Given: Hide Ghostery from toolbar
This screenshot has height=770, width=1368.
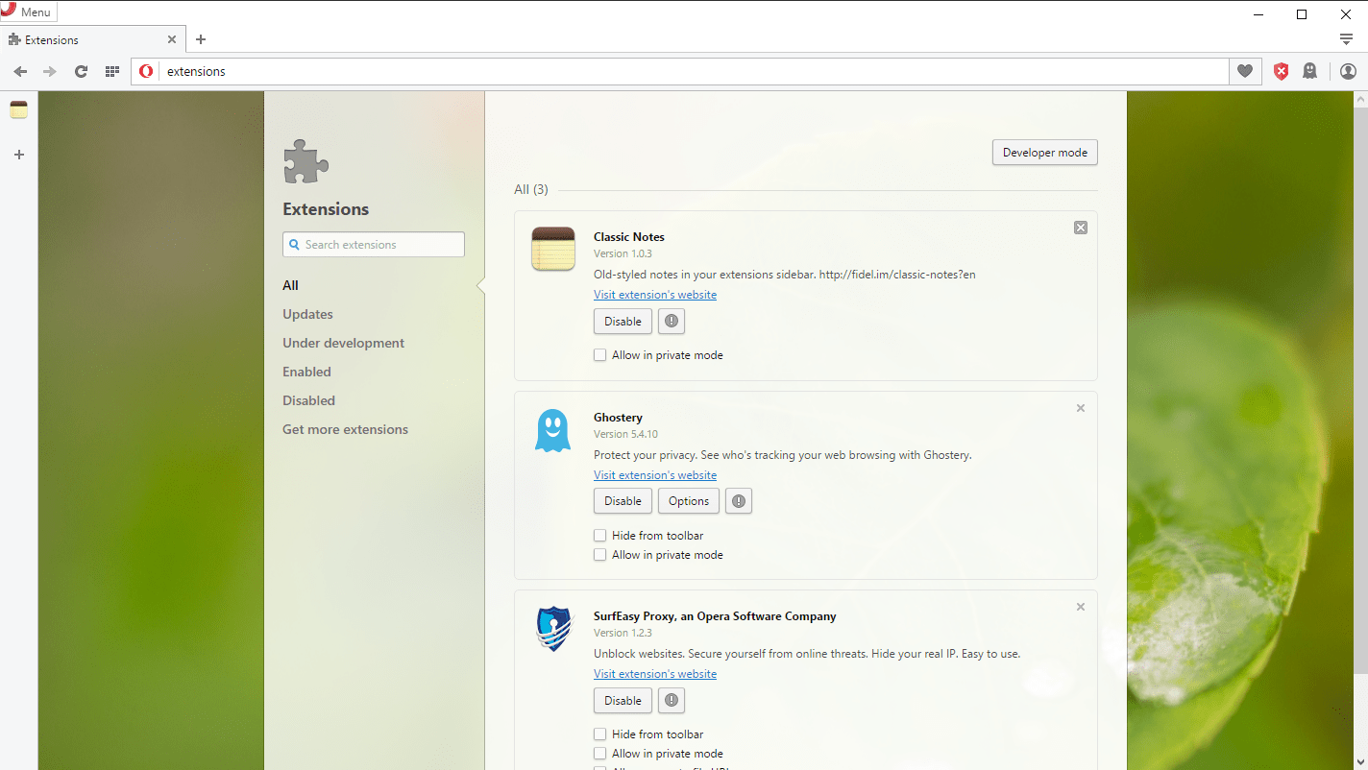Looking at the screenshot, I should (x=599, y=536).
